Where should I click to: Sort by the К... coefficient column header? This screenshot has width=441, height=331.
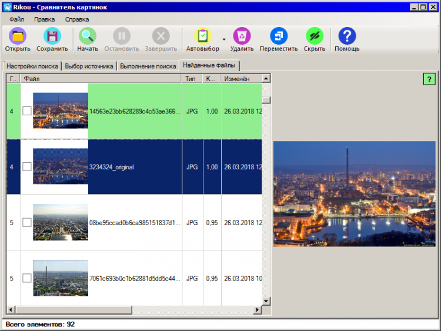point(212,79)
